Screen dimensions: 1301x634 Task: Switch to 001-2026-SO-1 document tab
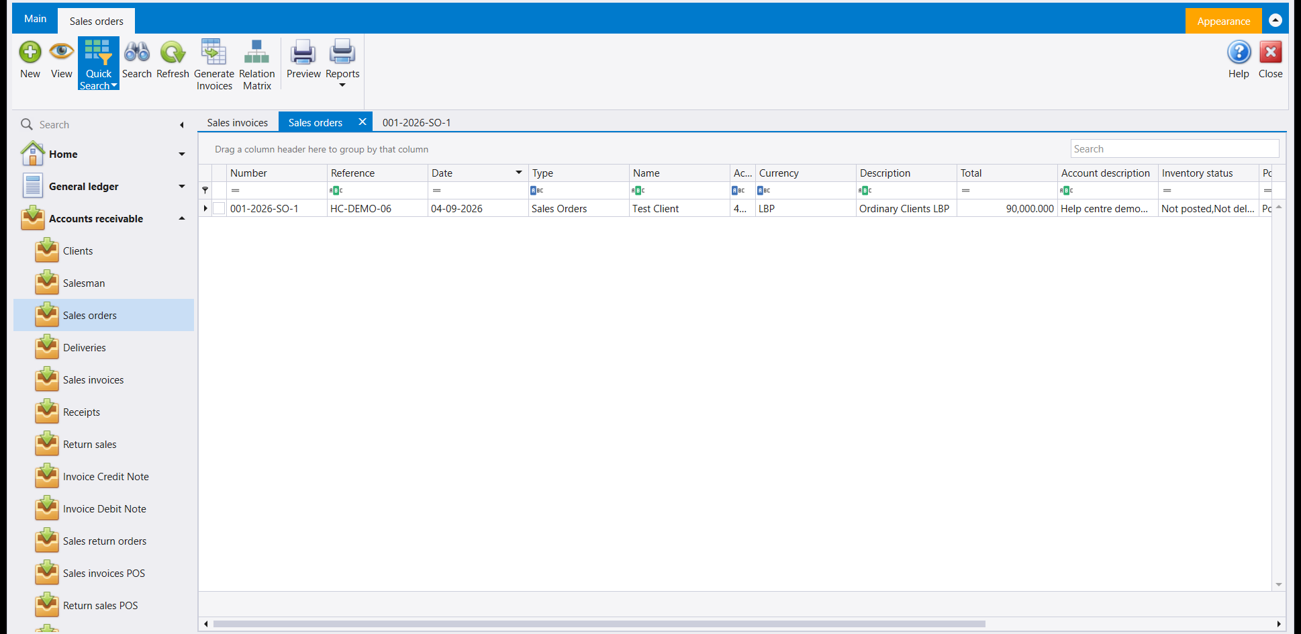click(x=416, y=123)
